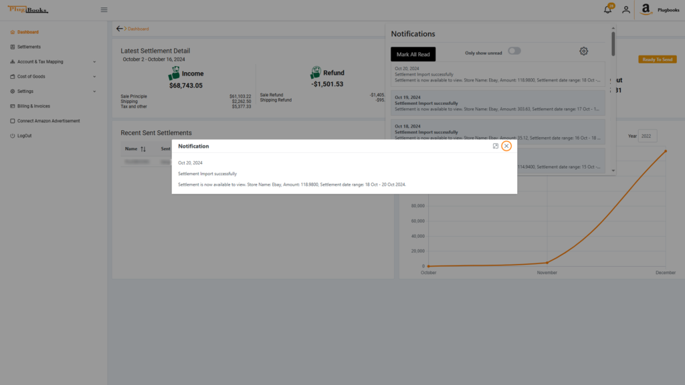
Task: Click the Income amount $68,743.05
Action: 186,86
